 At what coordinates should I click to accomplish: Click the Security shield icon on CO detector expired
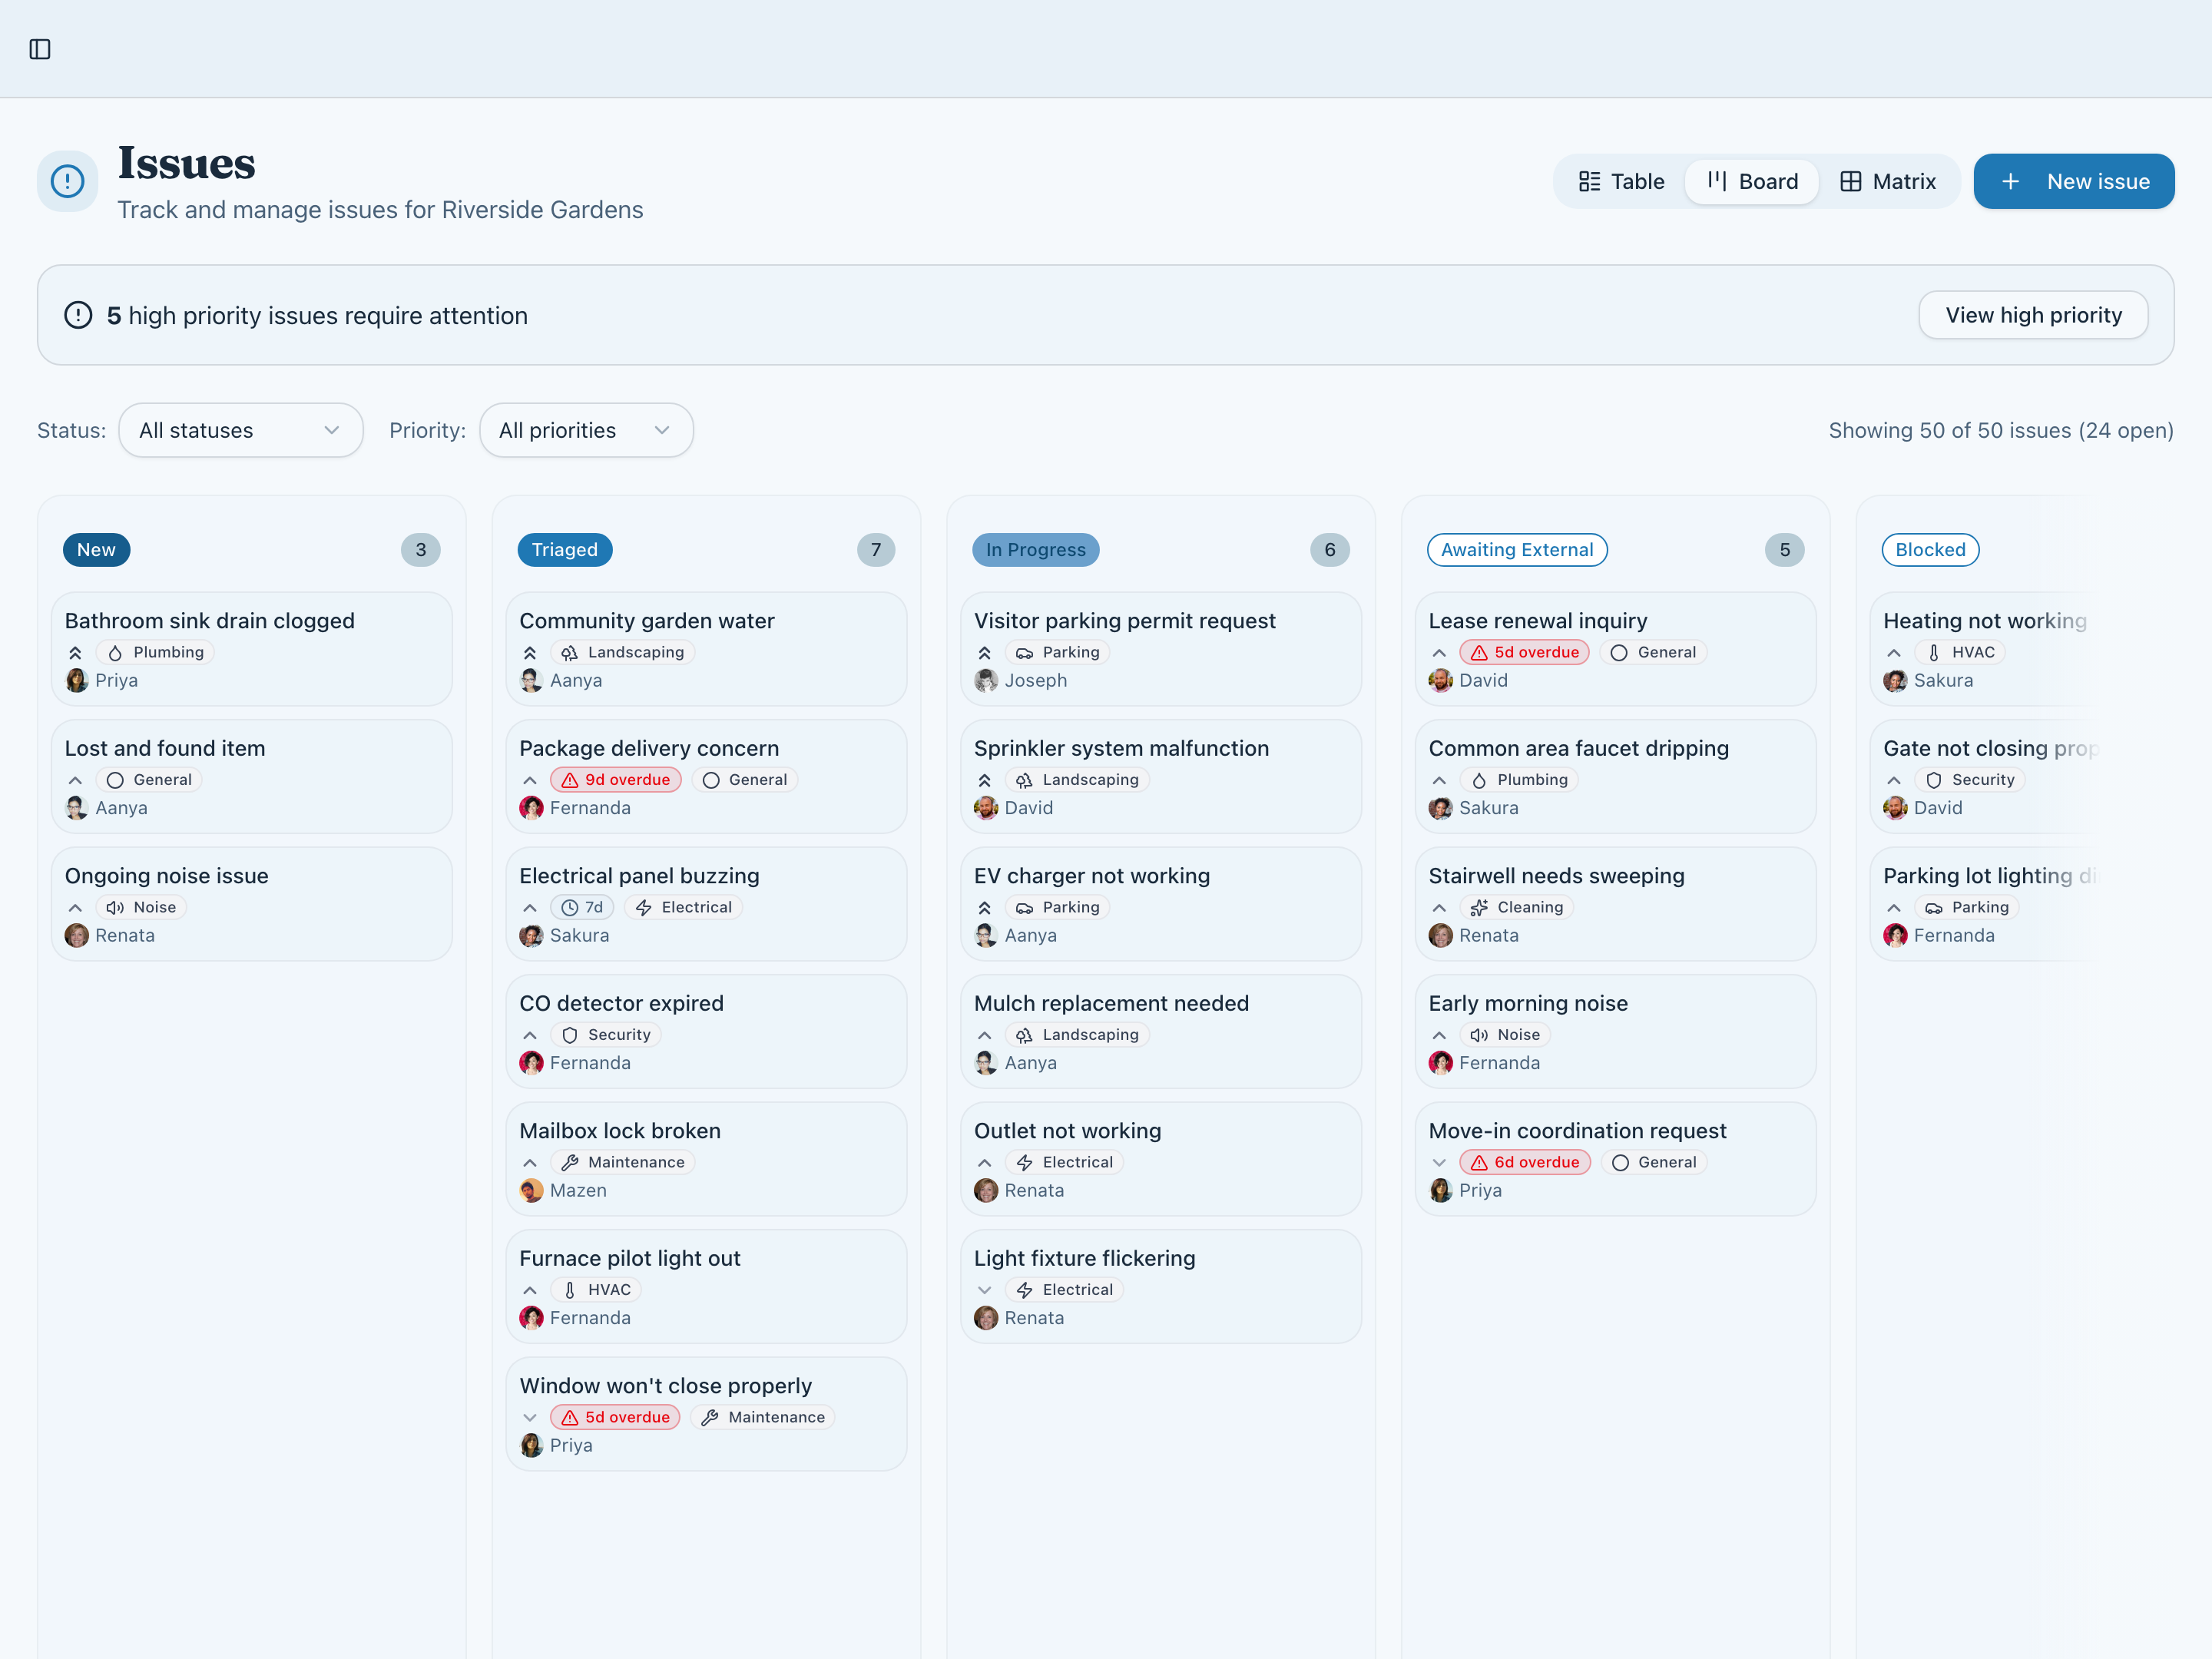click(569, 1034)
